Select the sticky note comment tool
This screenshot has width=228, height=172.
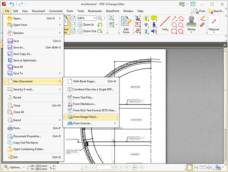(x=154, y=18)
